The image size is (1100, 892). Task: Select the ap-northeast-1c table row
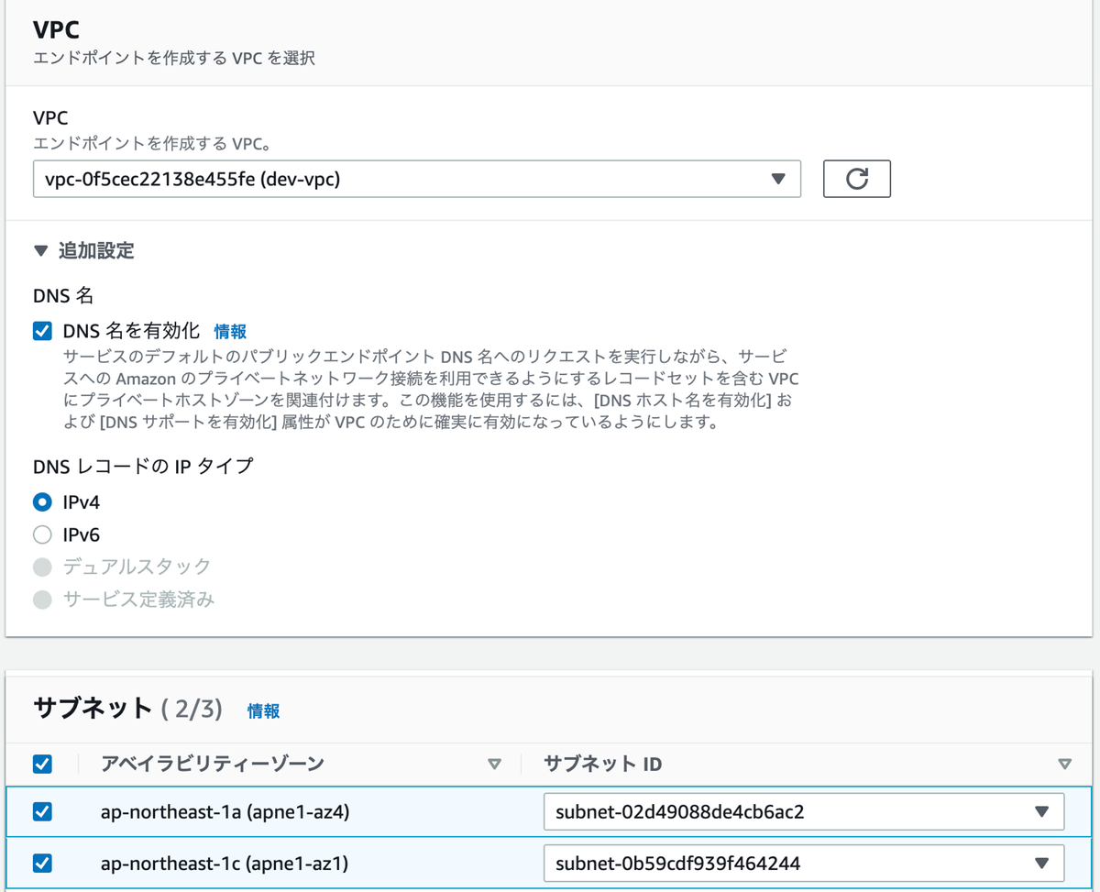pos(275,863)
